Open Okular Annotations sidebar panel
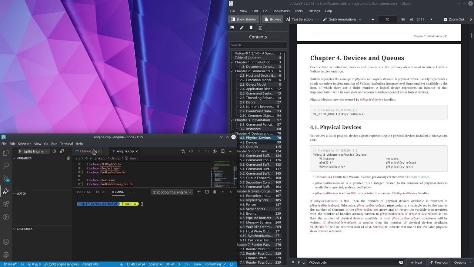 point(241,28)
